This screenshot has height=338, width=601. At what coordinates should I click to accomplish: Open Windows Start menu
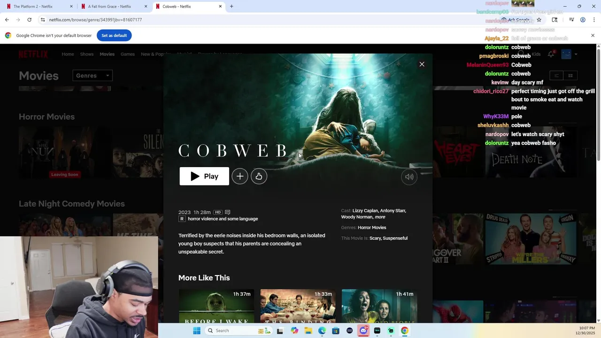197,330
